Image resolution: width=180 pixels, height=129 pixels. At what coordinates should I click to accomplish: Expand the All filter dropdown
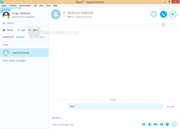(42, 37)
